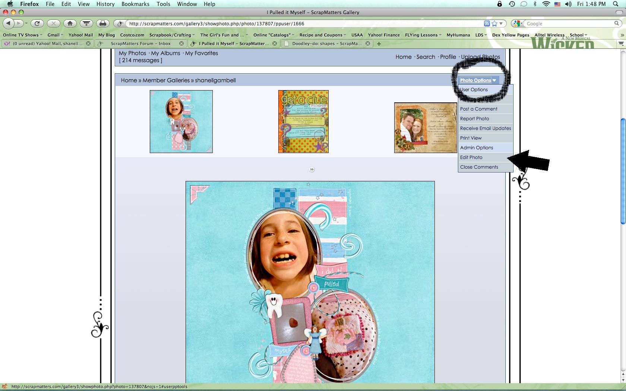Screen dimensions: 626x391
Task: Select Close Comments from menu
Action: click(x=486, y=167)
